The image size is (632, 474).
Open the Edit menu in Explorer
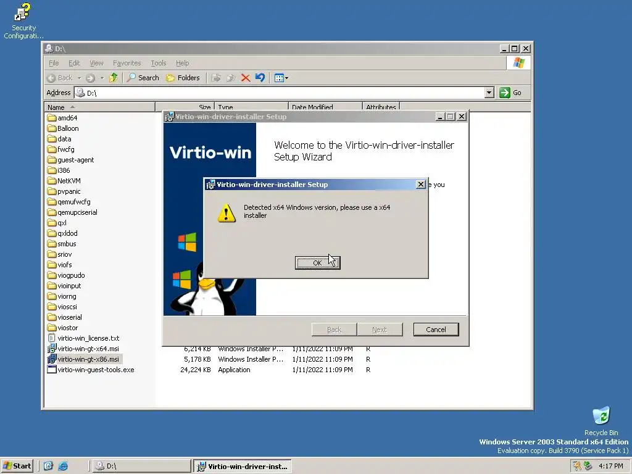74,63
